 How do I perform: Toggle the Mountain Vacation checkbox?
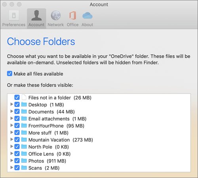(x=17, y=139)
